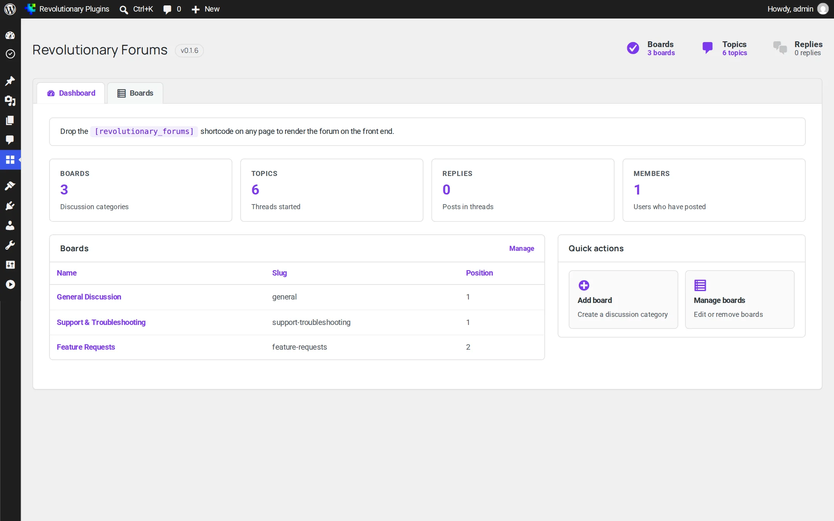834x521 pixels.
Task: Click the [revolutionary_forums] shortcode text
Action: pyautogui.click(x=144, y=132)
